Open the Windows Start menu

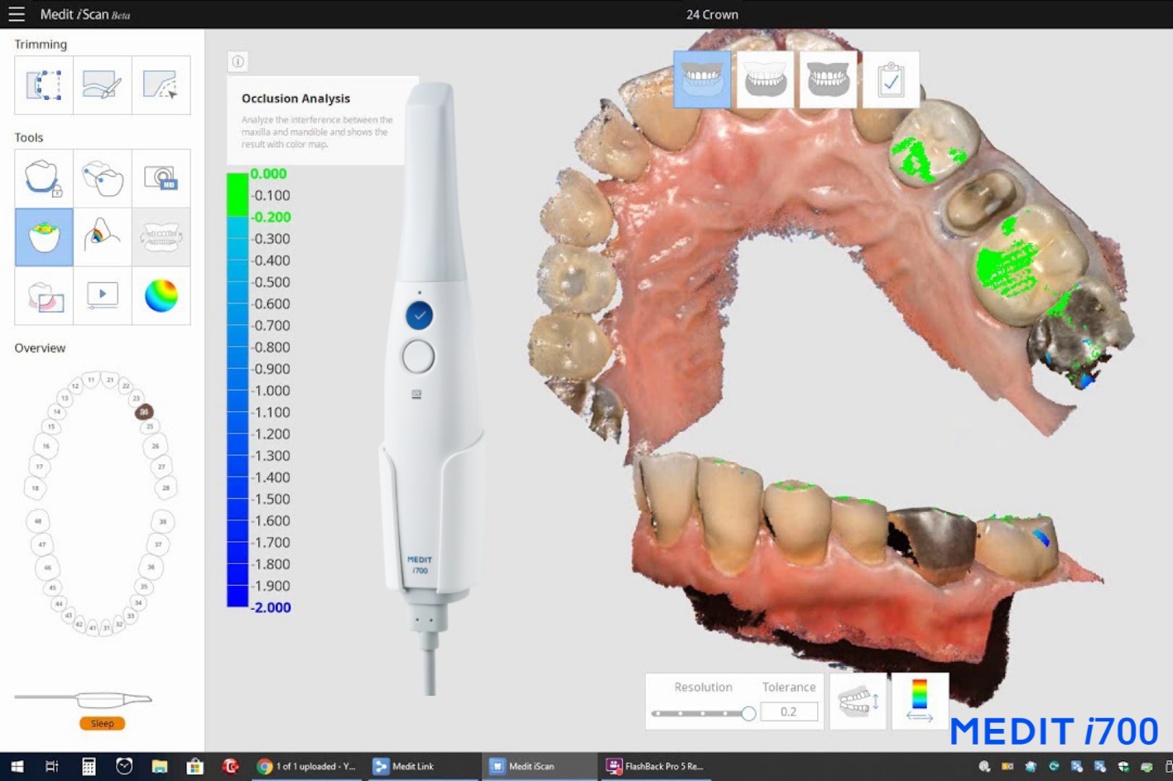tap(17, 767)
